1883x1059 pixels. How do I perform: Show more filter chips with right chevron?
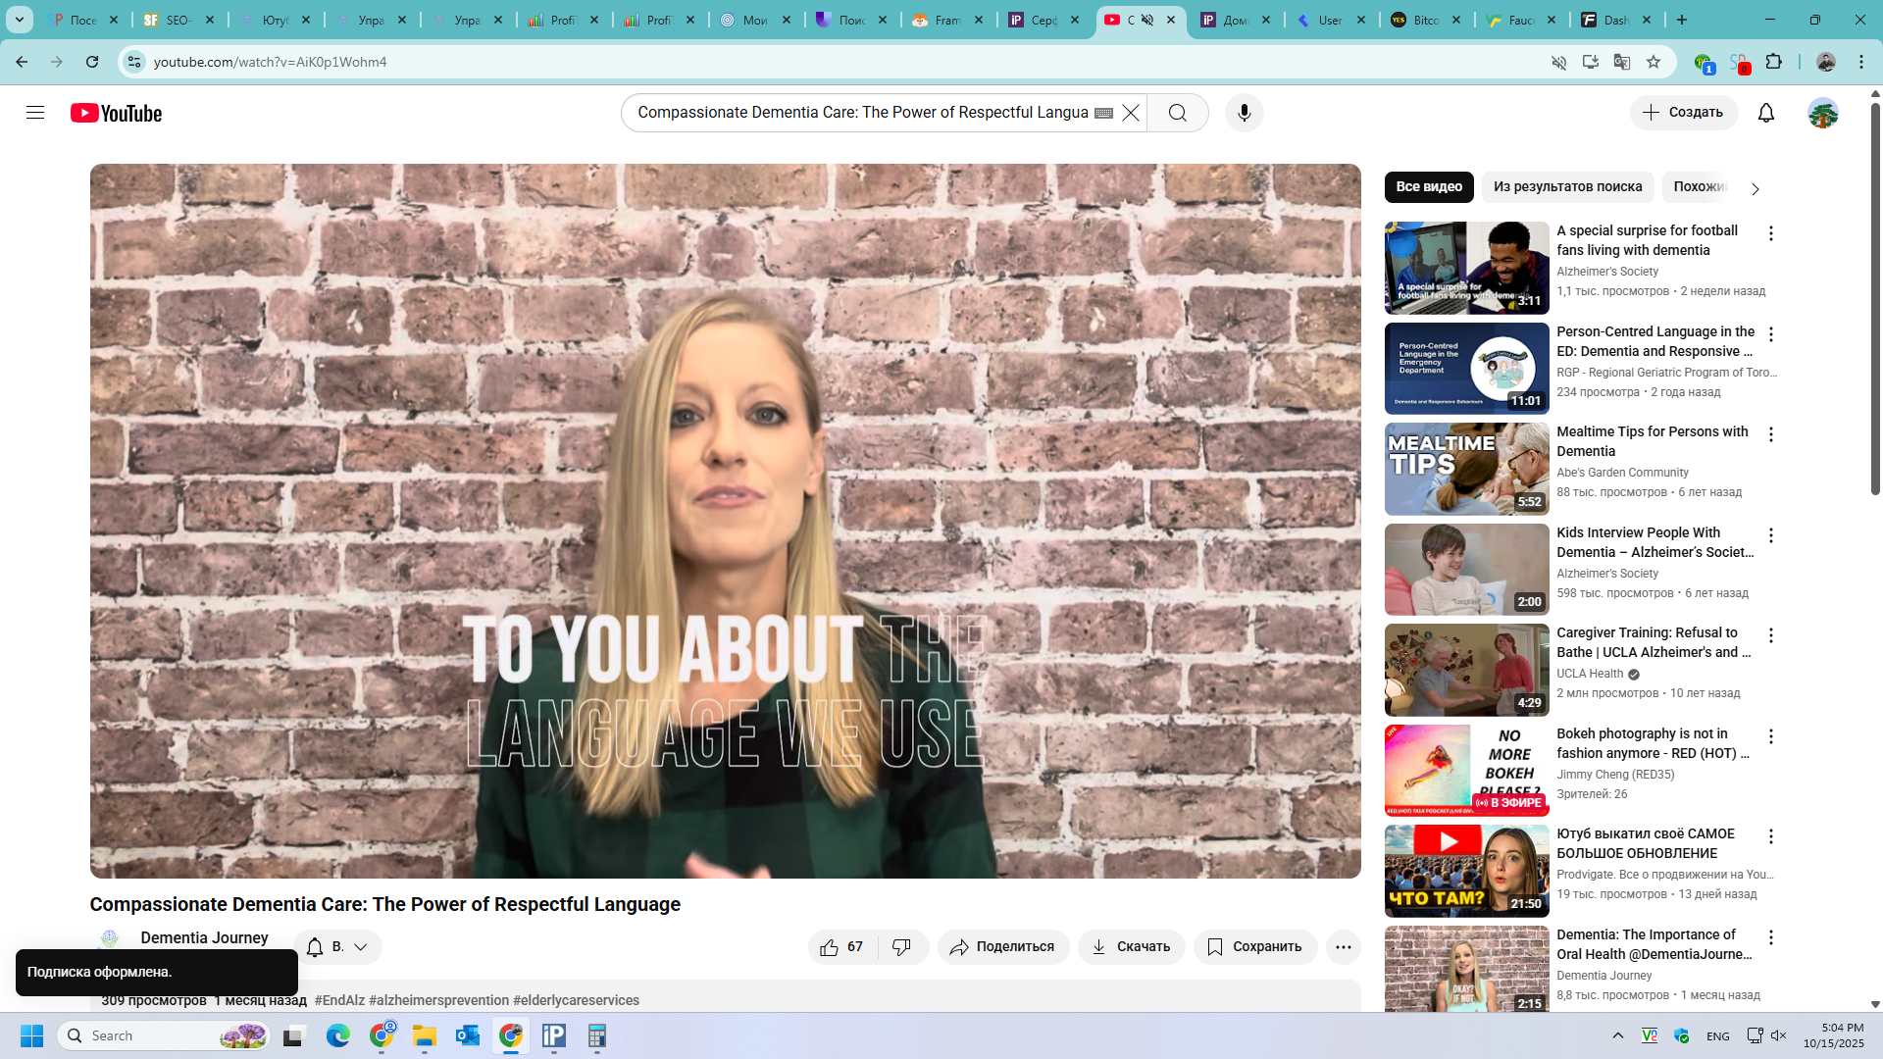pyautogui.click(x=1755, y=188)
